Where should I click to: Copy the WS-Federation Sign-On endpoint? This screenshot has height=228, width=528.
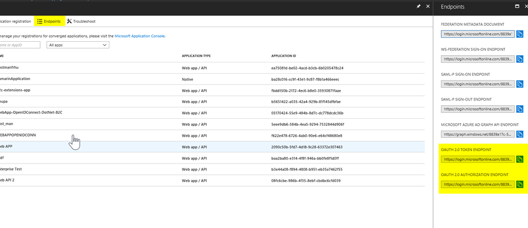(x=520, y=59)
